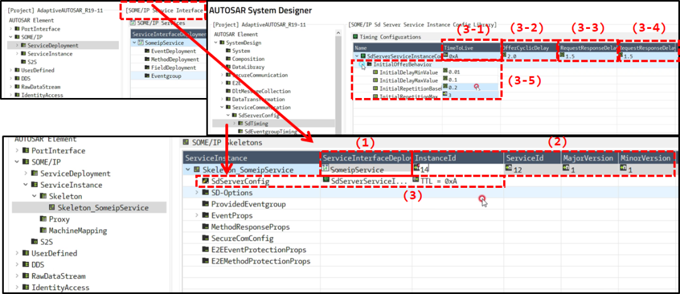Click the EventDeployment folder icon
Viewport: 680px width, 294px height.
point(147,51)
